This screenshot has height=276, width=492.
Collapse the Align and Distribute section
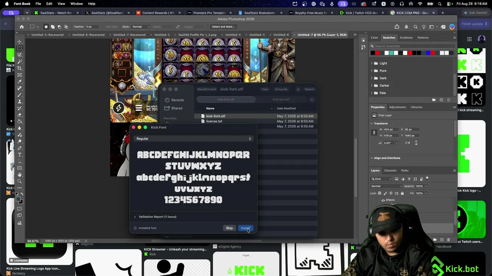(x=372, y=158)
